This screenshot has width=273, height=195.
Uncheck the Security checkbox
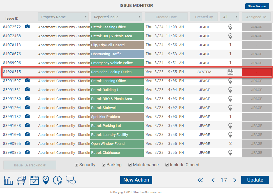[77, 165]
